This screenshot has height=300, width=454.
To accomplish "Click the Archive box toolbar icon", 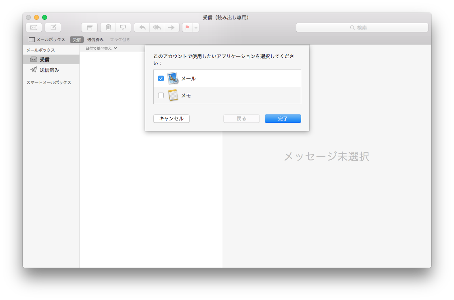I will pos(90,27).
